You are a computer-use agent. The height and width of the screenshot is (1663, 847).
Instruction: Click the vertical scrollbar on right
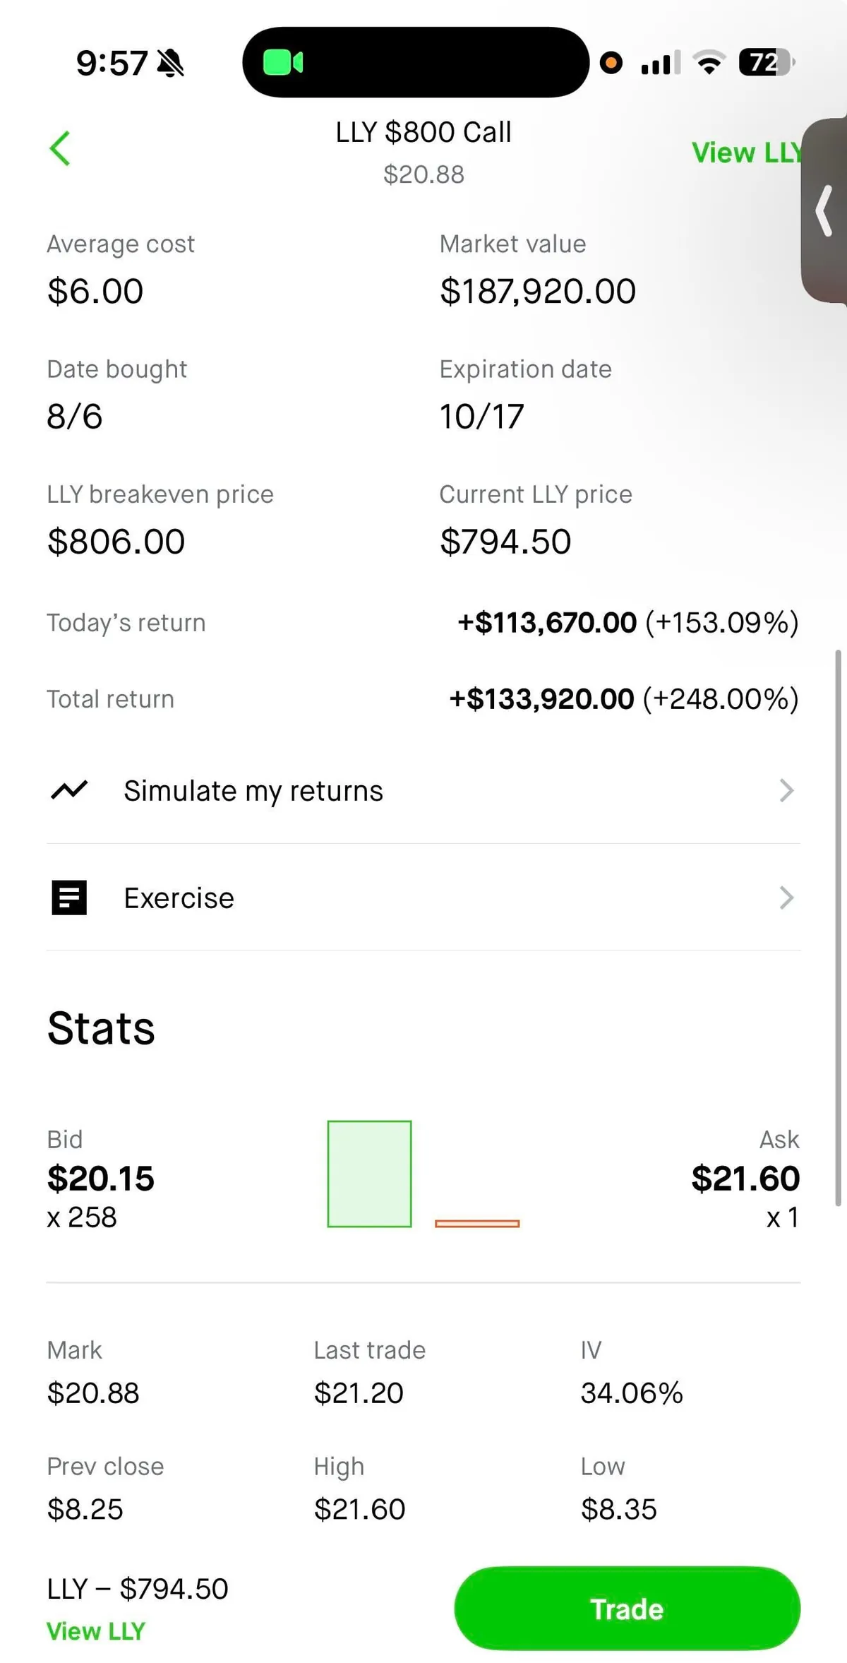838,926
